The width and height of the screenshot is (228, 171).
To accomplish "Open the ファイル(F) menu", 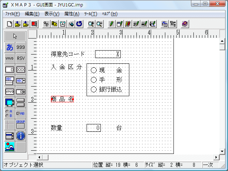I will 12,14.
